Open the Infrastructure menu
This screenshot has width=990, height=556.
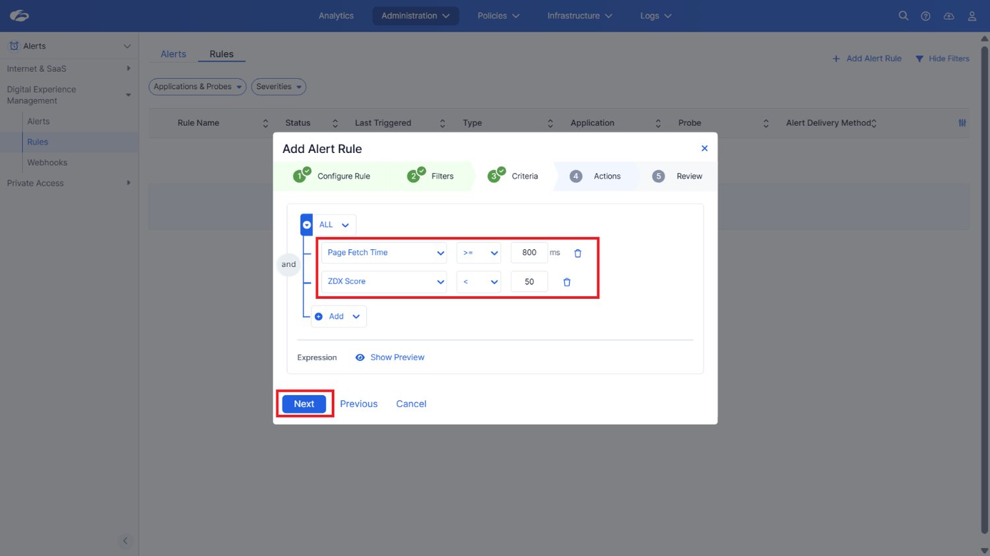580,16
